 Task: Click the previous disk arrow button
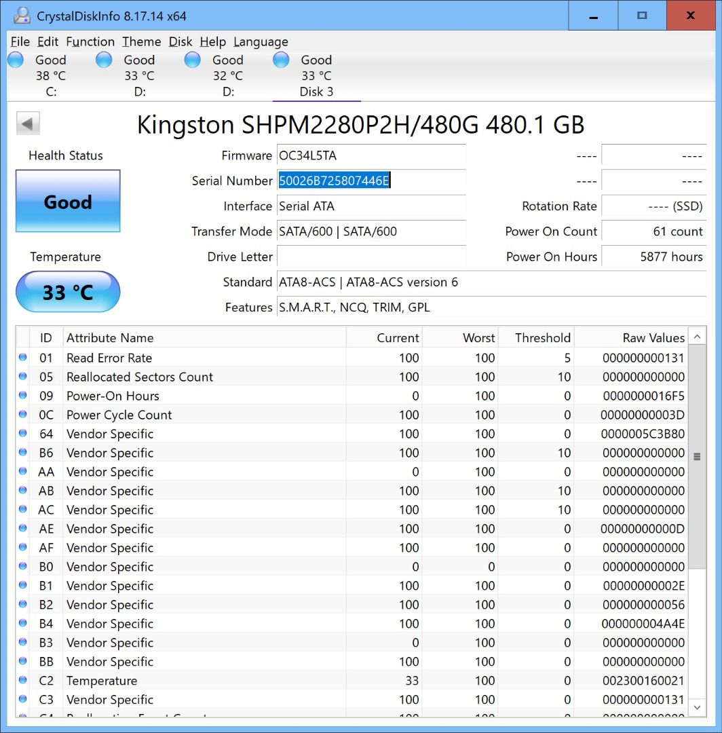click(28, 124)
